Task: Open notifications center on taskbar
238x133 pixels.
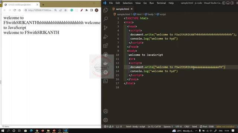Action: (x=233, y=130)
